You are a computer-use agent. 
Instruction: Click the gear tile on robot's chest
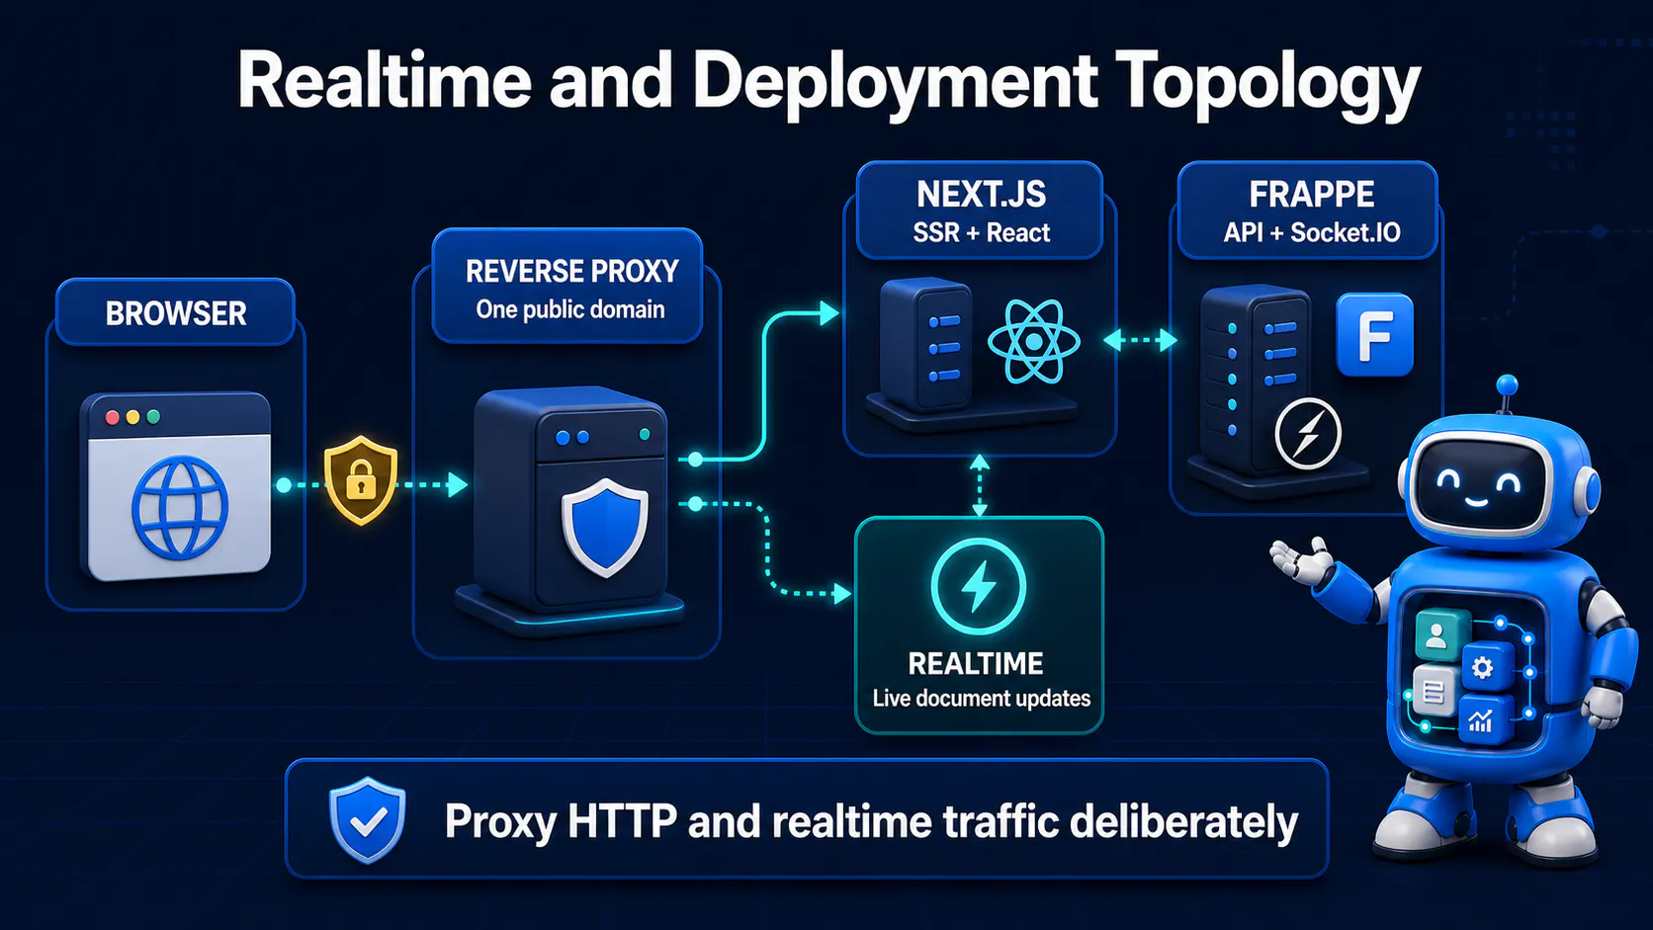pos(1483,668)
